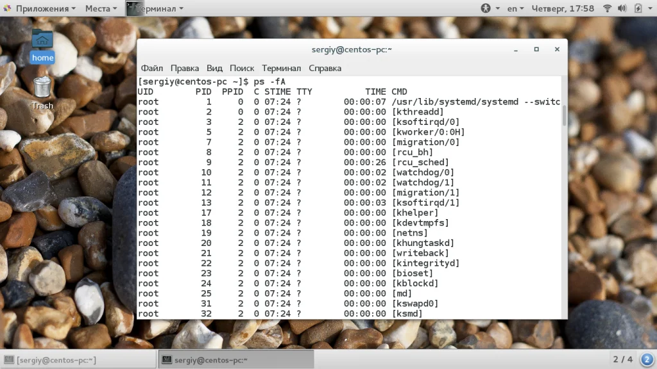Open the Вид menu in terminal
This screenshot has width=657, height=369.
pyautogui.click(x=214, y=68)
